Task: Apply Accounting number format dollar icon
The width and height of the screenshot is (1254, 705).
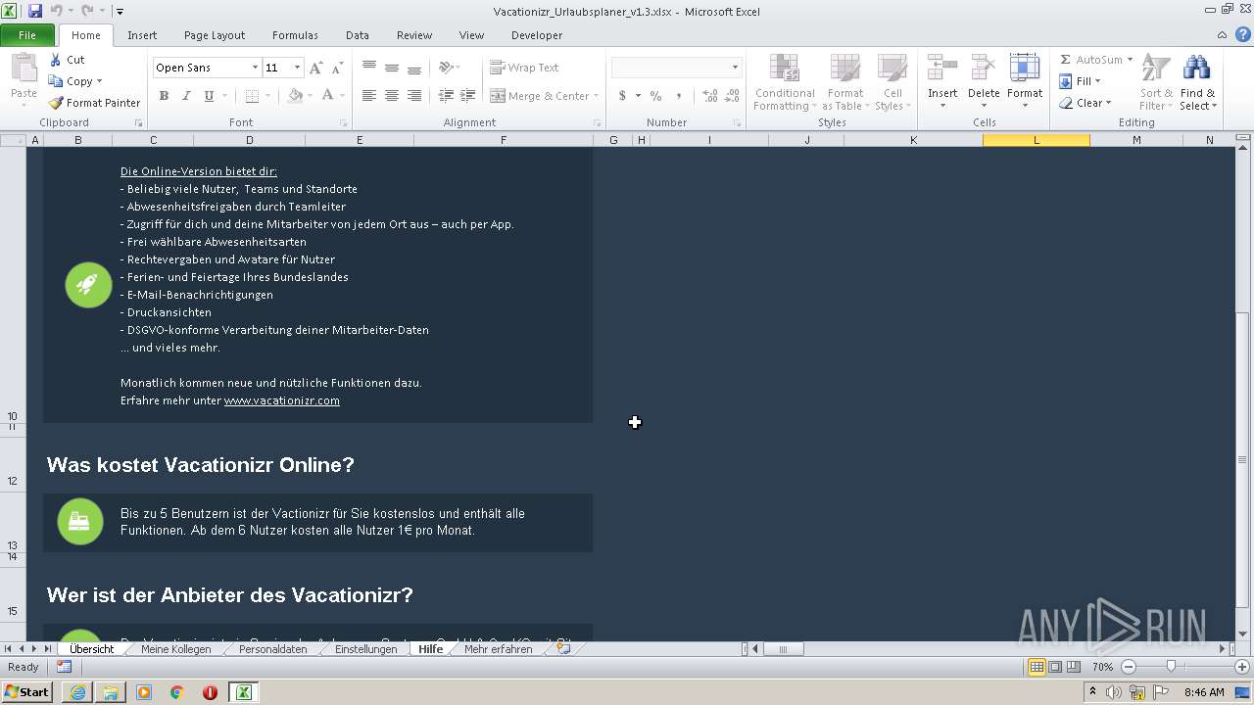Action: tap(622, 96)
